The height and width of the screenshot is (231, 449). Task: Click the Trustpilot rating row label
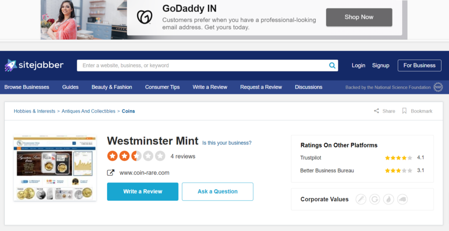pyautogui.click(x=311, y=158)
